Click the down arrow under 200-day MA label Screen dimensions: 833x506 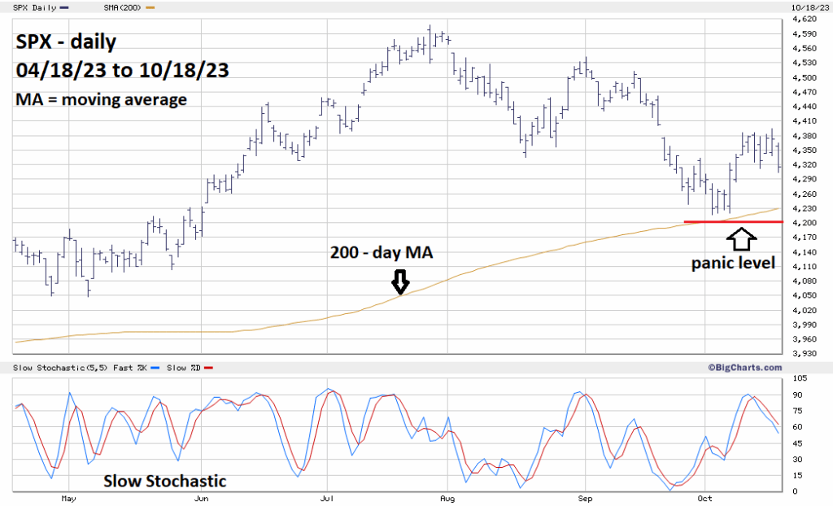(399, 282)
